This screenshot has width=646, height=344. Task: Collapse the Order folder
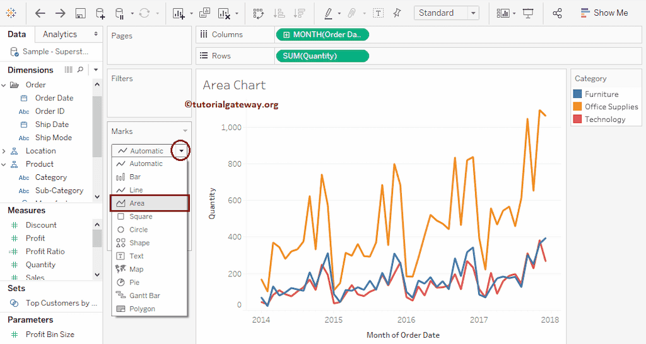coord(4,85)
